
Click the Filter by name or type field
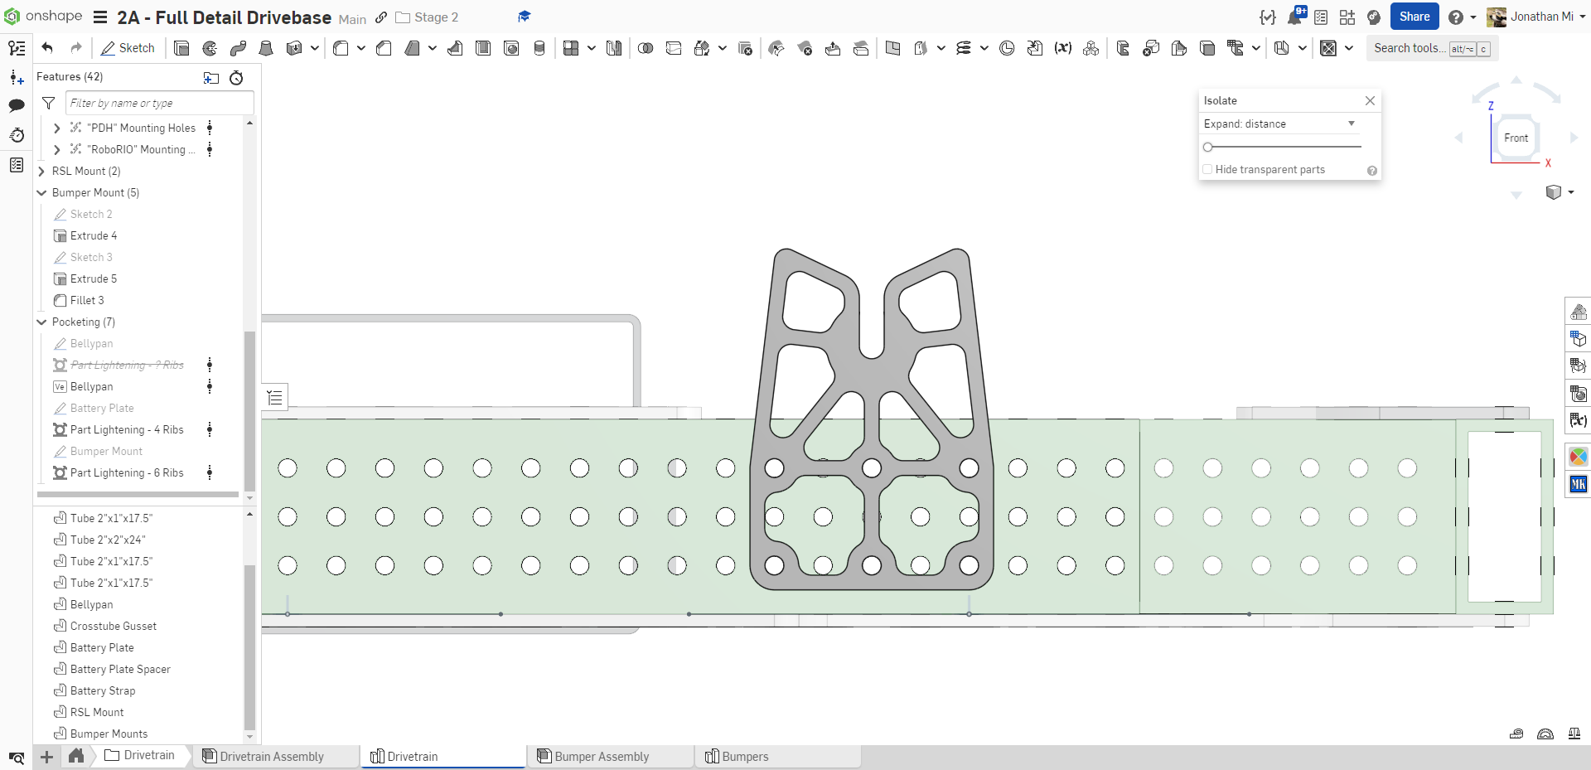[x=159, y=103]
